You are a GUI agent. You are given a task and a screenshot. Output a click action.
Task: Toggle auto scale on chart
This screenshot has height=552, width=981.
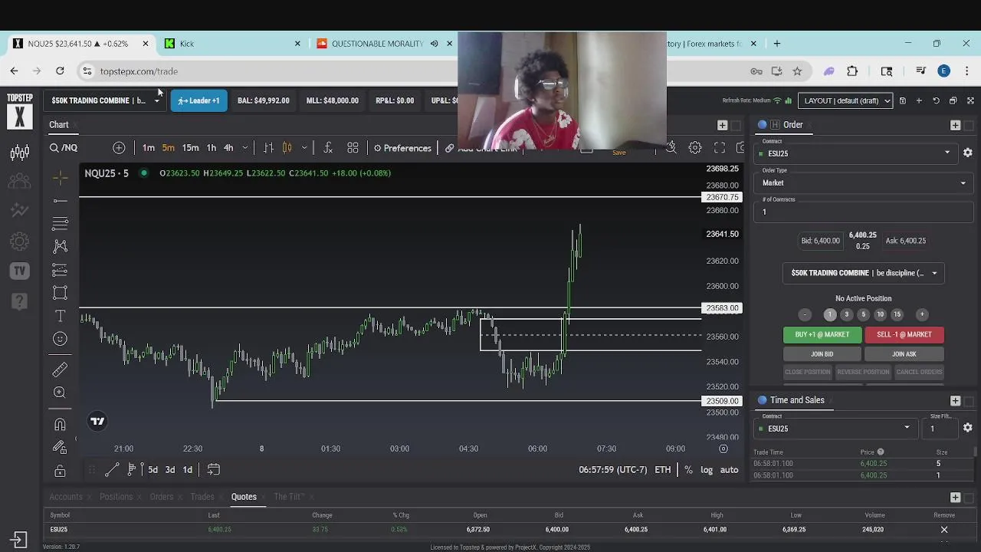tap(729, 470)
